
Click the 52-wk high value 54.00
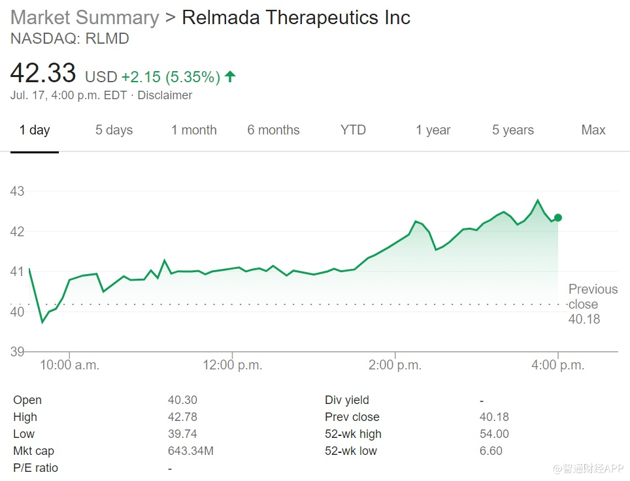click(494, 434)
